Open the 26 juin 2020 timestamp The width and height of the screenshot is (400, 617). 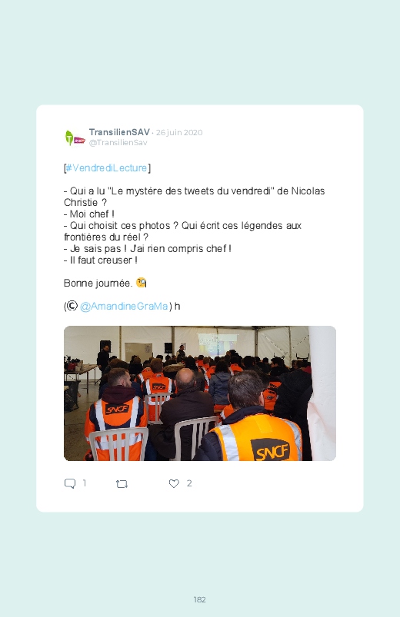[x=179, y=133]
